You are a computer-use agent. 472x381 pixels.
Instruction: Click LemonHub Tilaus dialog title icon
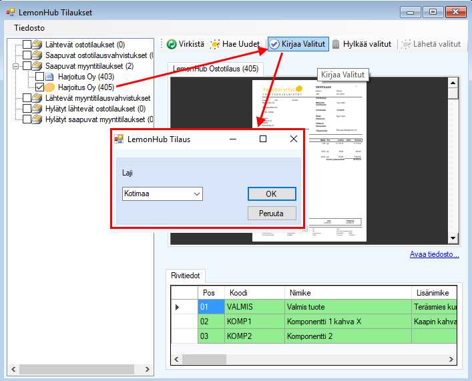119,139
